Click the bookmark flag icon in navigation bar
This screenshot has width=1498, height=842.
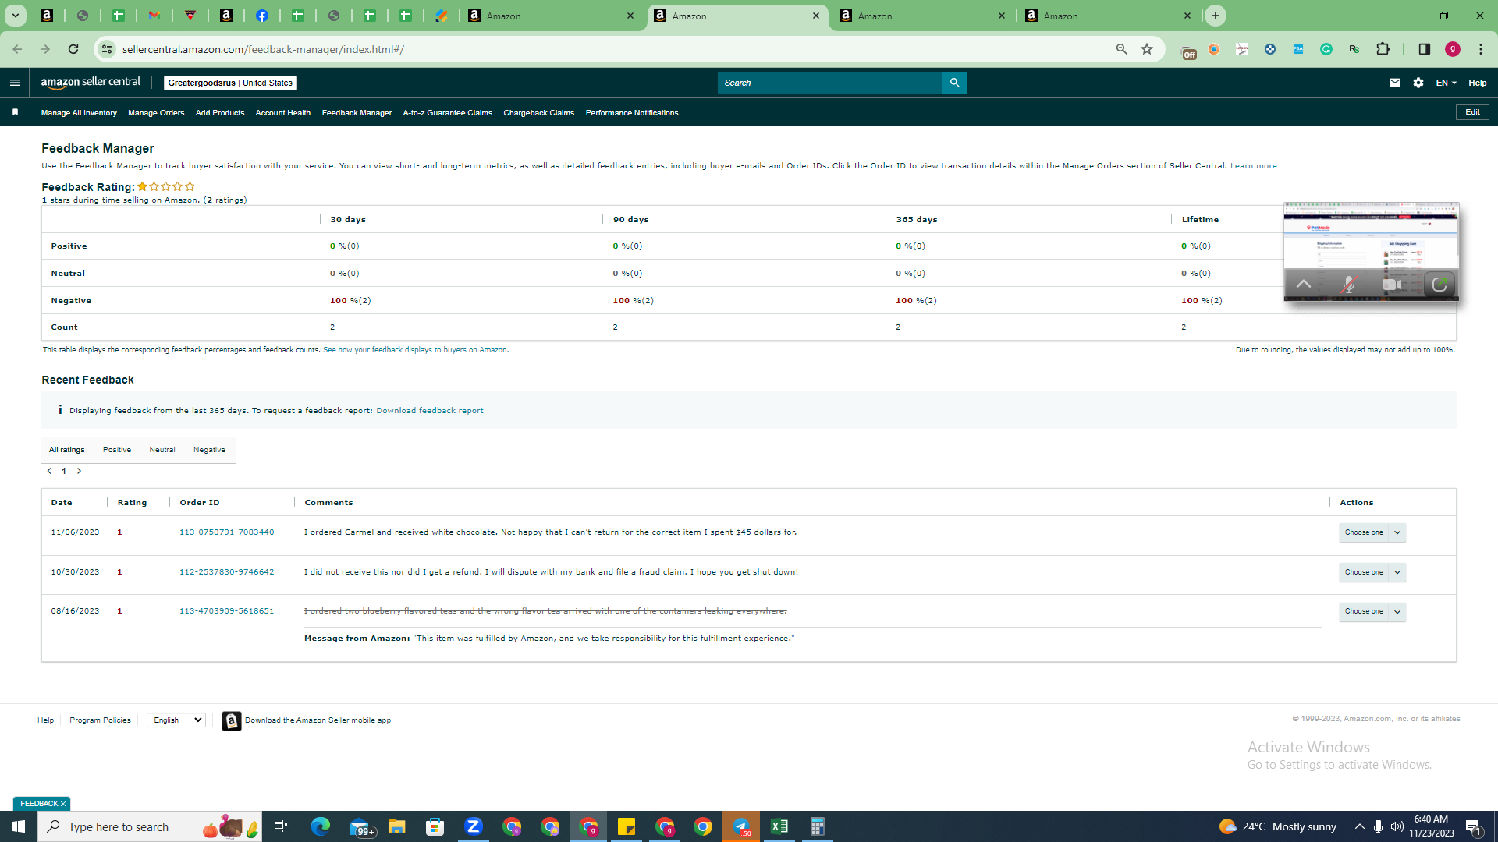(x=15, y=112)
